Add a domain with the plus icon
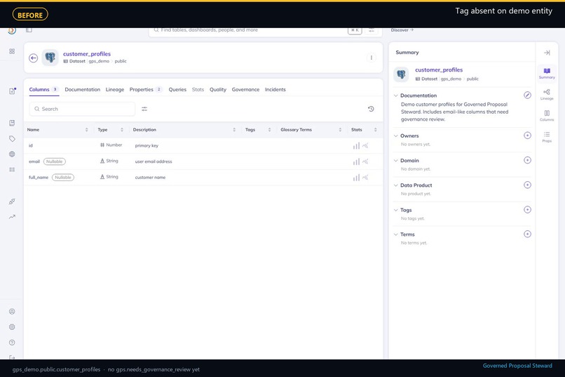This screenshot has width=565, height=377. 527,160
